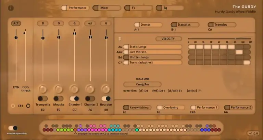Click the Chanter 2 pan knob
Viewport: 263px width, 140px height.
tap(90, 89)
